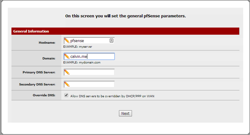
Task: Click the pencil icon in Primary DNS field
Action: (x=67, y=72)
